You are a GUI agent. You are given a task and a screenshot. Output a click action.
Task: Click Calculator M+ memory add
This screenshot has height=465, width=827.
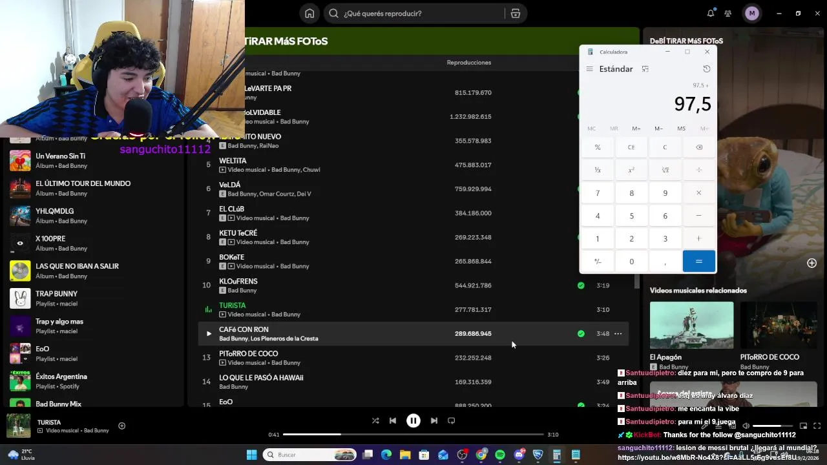tap(636, 129)
